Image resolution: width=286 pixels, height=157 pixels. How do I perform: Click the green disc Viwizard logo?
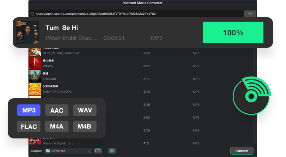coord(252,96)
